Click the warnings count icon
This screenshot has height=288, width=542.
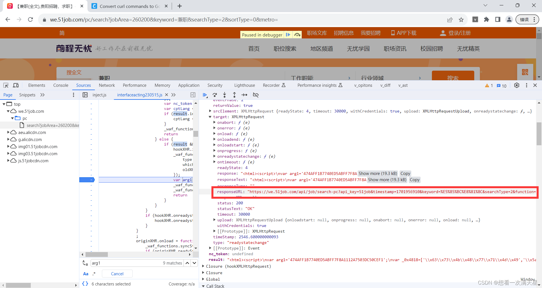pyautogui.click(x=489, y=86)
